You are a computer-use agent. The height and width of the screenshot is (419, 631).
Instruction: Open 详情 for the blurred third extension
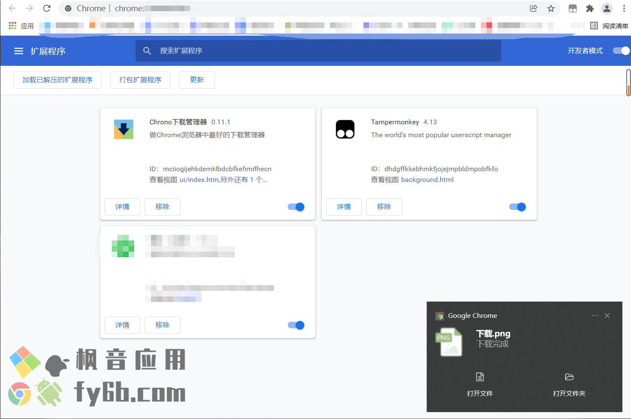tap(122, 325)
